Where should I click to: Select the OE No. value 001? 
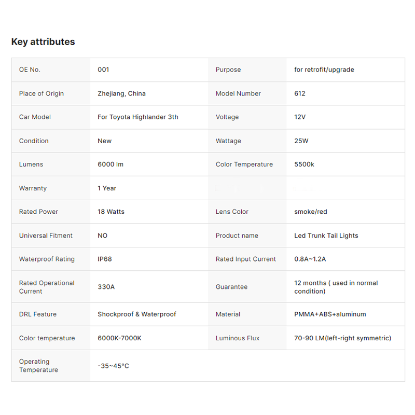(x=103, y=70)
